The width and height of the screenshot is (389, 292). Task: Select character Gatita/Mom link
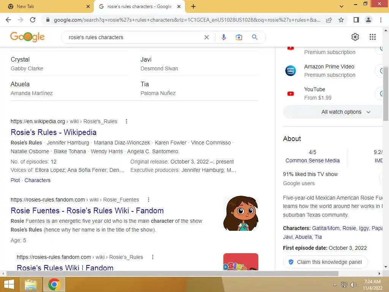coord(326,228)
